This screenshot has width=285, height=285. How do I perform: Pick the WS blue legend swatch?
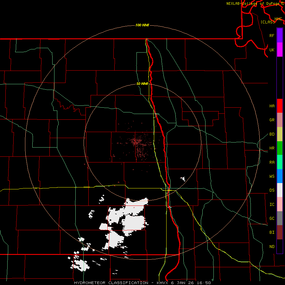(x=280, y=176)
